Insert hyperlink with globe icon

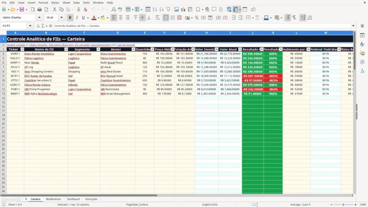[x=207, y=9]
